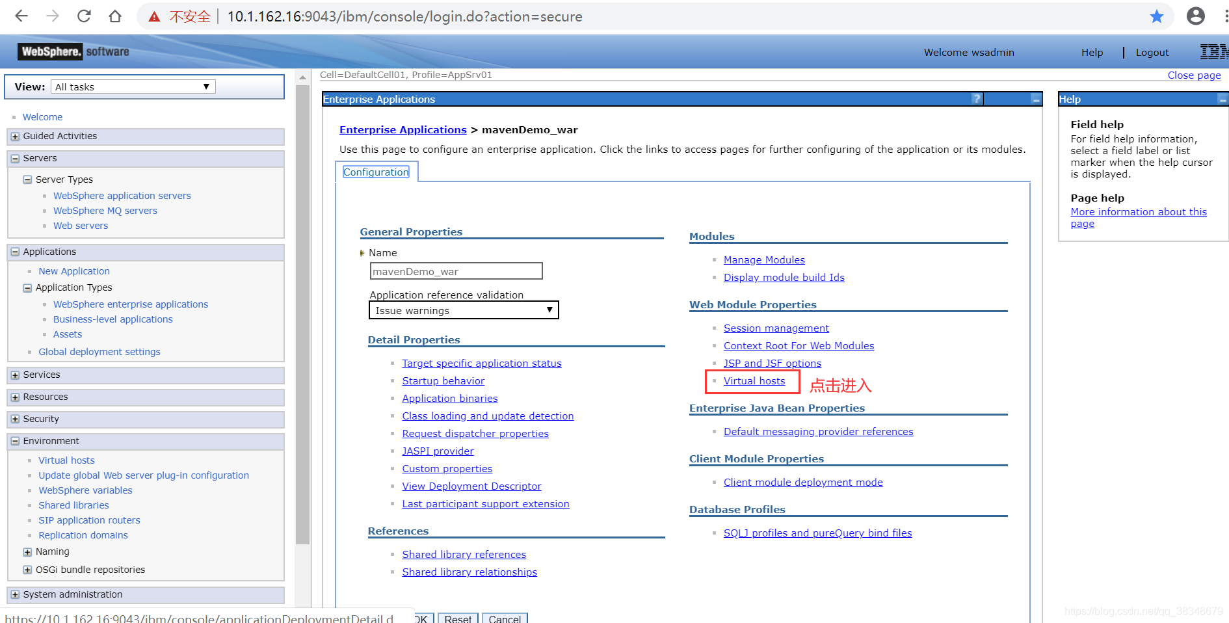Open View Deployment Descriptor

point(471,486)
